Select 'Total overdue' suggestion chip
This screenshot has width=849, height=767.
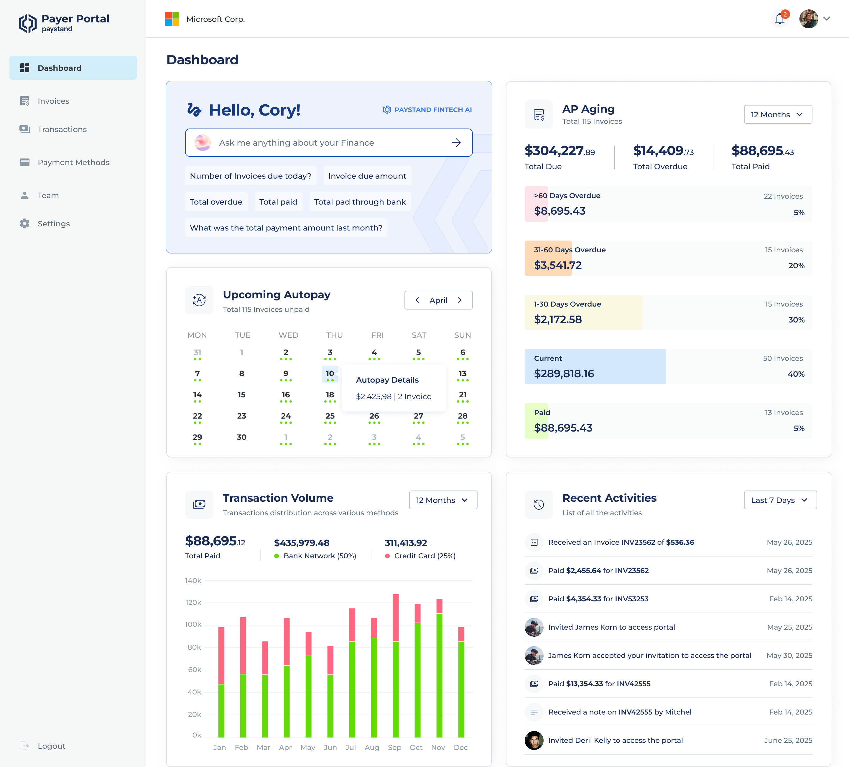[x=216, y=202]
